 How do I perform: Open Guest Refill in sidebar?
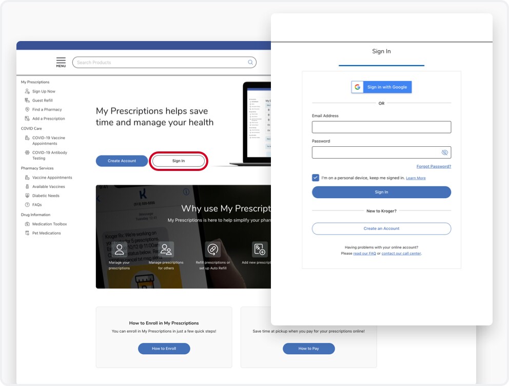(x=42, y=100)
